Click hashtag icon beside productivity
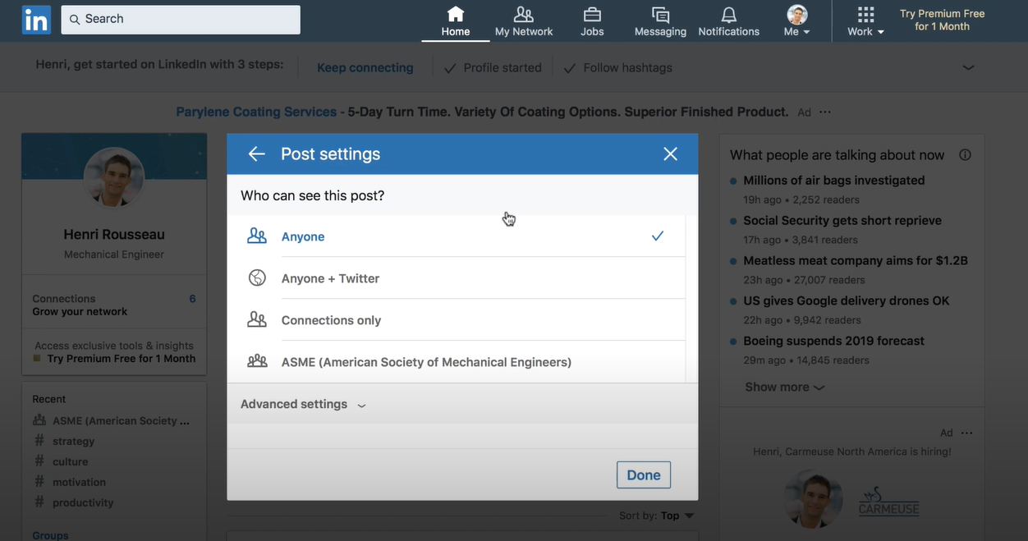This screenshot has height=541, width=1028. 39,502
